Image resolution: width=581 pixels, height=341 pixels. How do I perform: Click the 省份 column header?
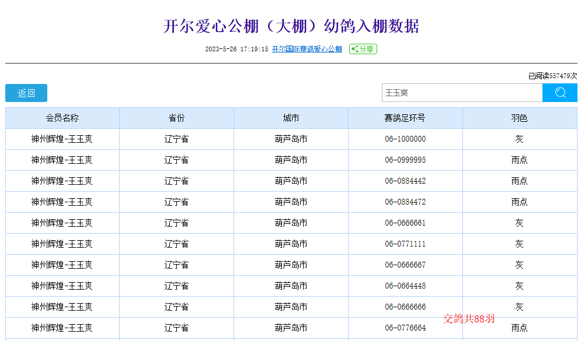(x=176, y=118)
